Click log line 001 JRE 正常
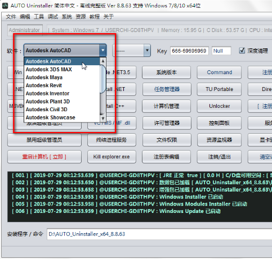Screen dimensions: 272x259 pos(142,175)
